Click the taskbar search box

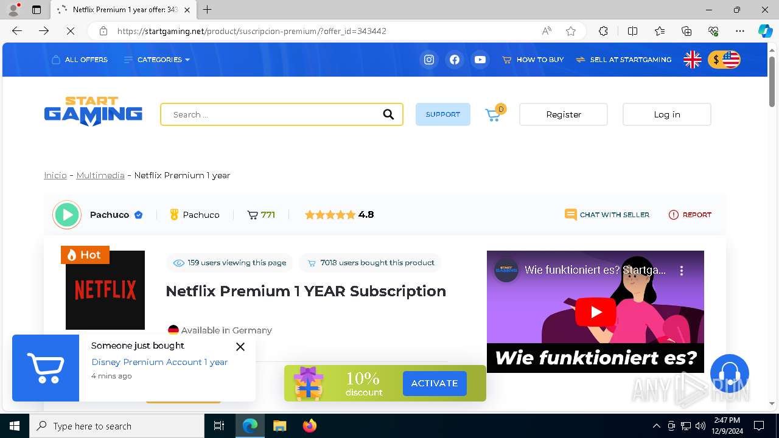coord(117,426)
